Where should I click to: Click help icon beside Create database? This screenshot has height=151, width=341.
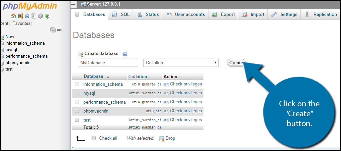[x=125, y=54]
